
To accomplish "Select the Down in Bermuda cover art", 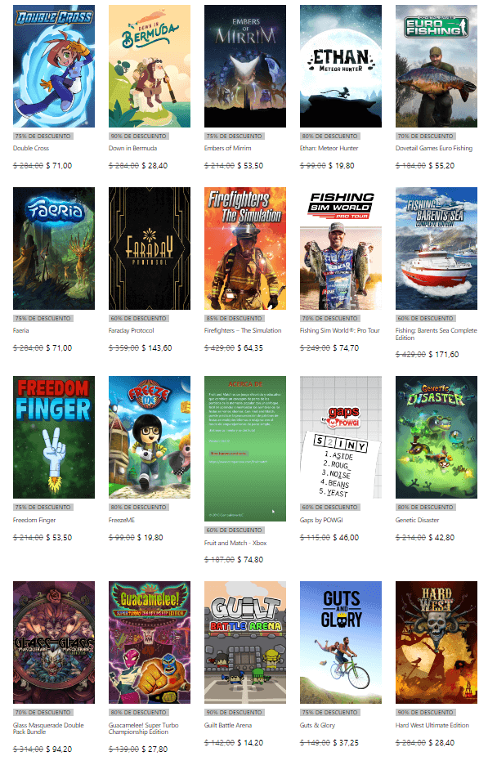I will (150, 66).
